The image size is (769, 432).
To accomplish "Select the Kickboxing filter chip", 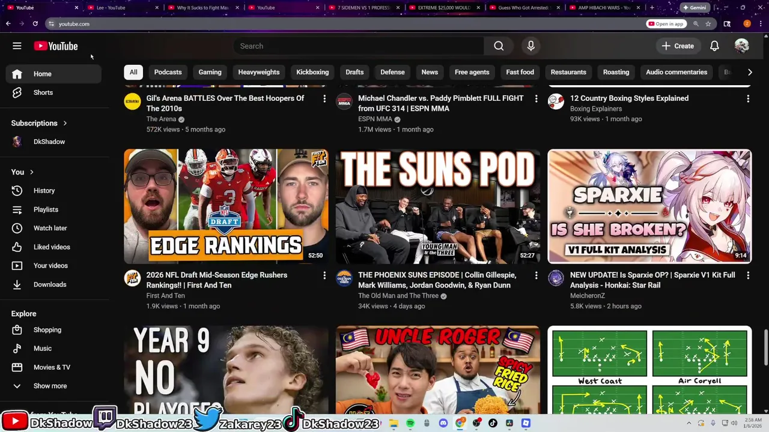I will pyautogui.click(x=312, y=72).
